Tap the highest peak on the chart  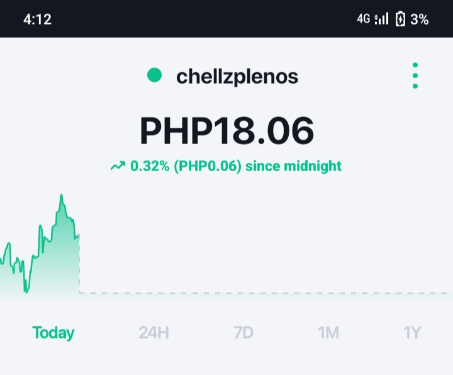(61, 196)
